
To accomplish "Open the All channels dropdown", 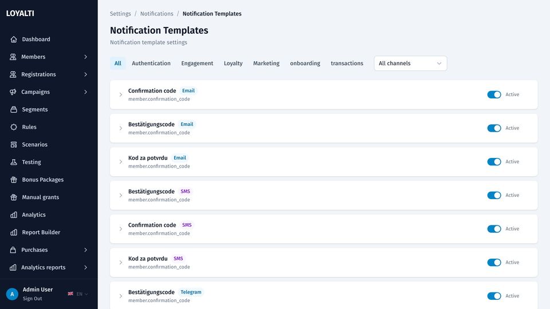I will click(x=410, y=64).
